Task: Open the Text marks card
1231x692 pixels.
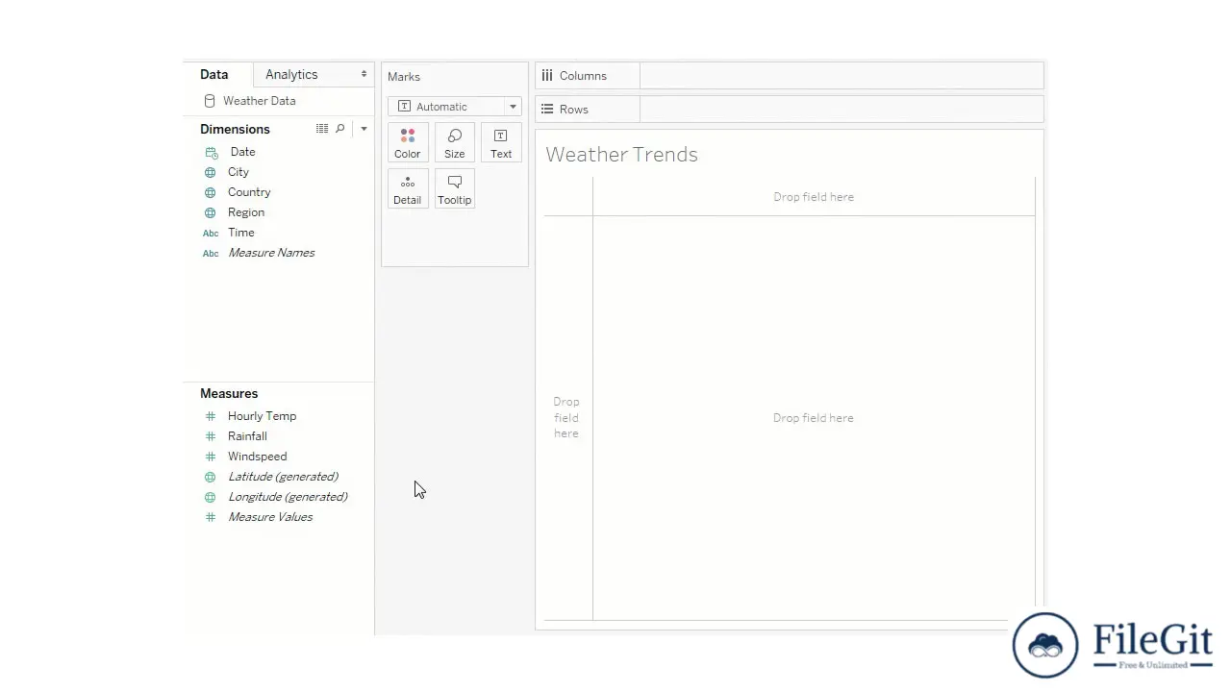Action: click(501, 142)
